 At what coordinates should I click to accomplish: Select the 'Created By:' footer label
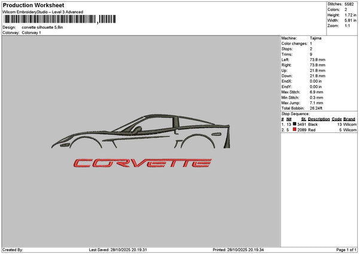tap(13, 250)
